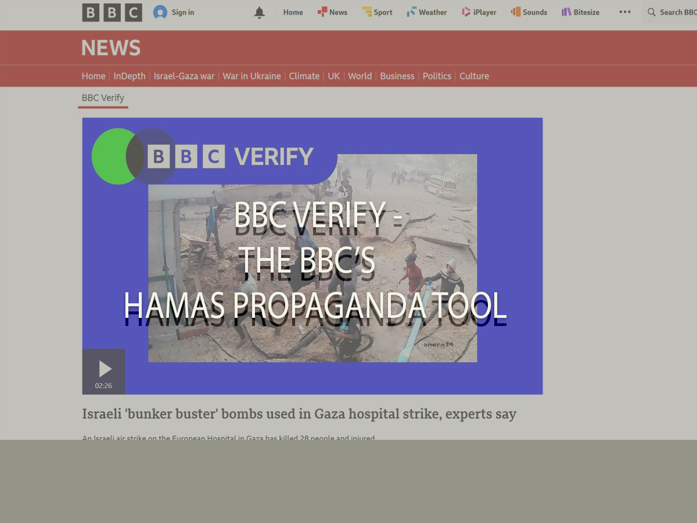Click the search magnifier icon
Screen dimensions: 697x523
pyautogui.click(x=652, y=12)
